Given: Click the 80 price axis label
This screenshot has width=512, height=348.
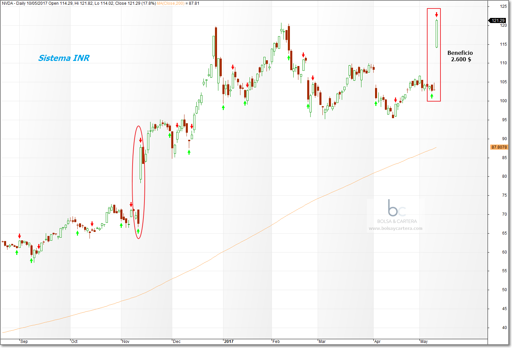Looking at the screenshot, I should tap(505, 176).
